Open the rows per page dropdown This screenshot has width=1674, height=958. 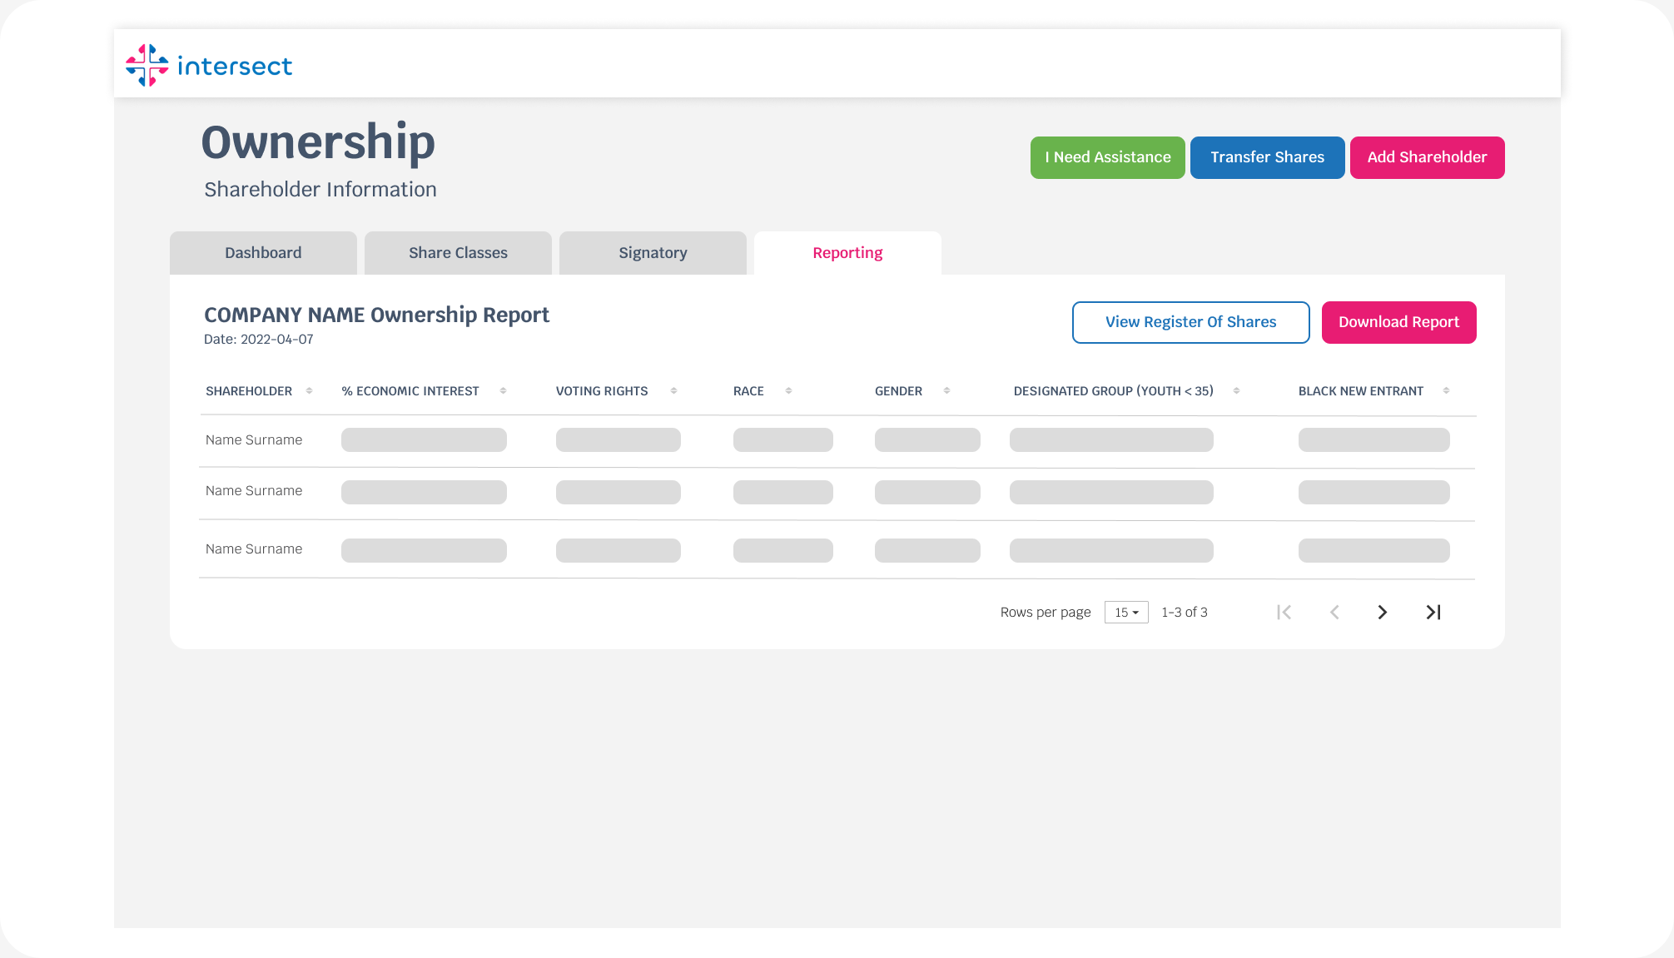[x=1126, y=613]
